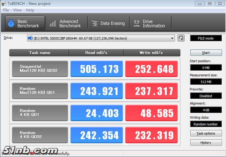
Task: Select Random 4 KB QD1 task
Action: [x=40, y=113]
